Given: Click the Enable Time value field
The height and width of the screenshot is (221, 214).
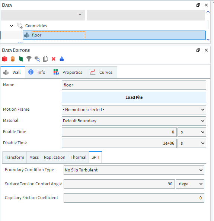Looking at the screenshot, I should pyautogui.click(x=119, y=132).
